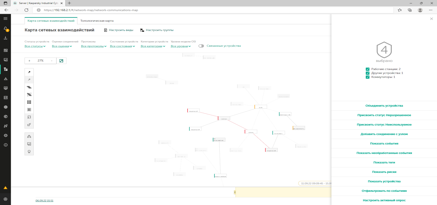This screenshot has height=205, width=437.
Task: Click the grid arrangement icon
Action: click(29, 102)
